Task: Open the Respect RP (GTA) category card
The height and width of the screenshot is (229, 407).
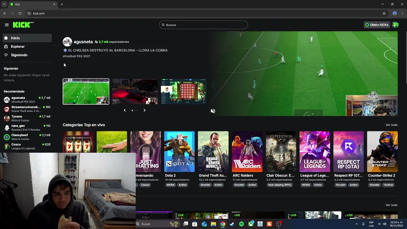Action: coord(348,152)
